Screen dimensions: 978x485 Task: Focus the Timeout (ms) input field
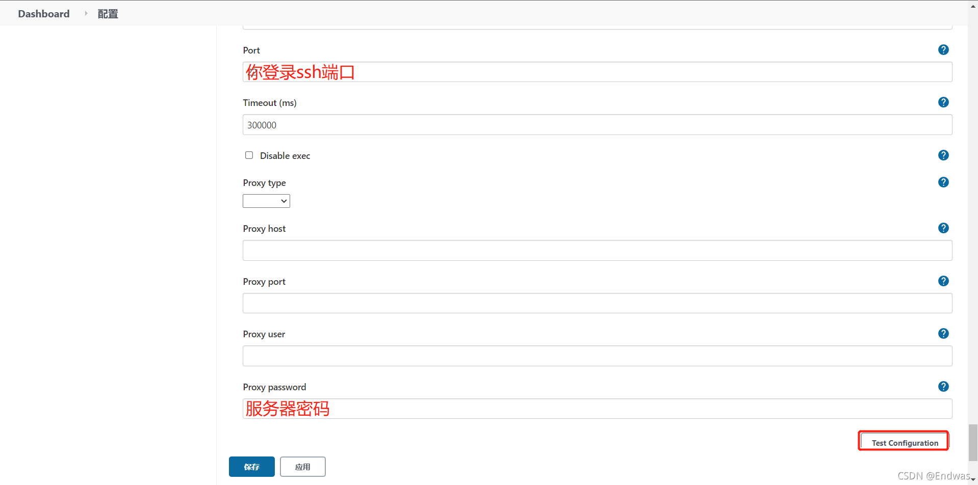click(x=597, y=125)
